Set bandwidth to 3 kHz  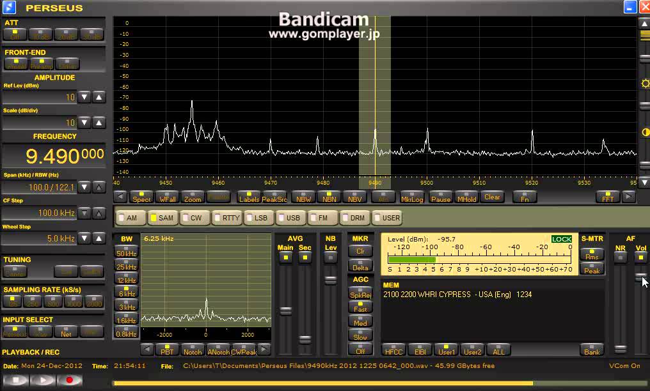pyautogui.click(x=127, y=305)
